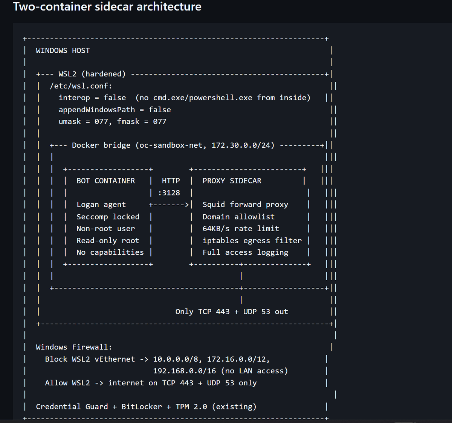Click the Seccomp locked line
Viewport: 452px width, 423px height.
click(108, 217)
